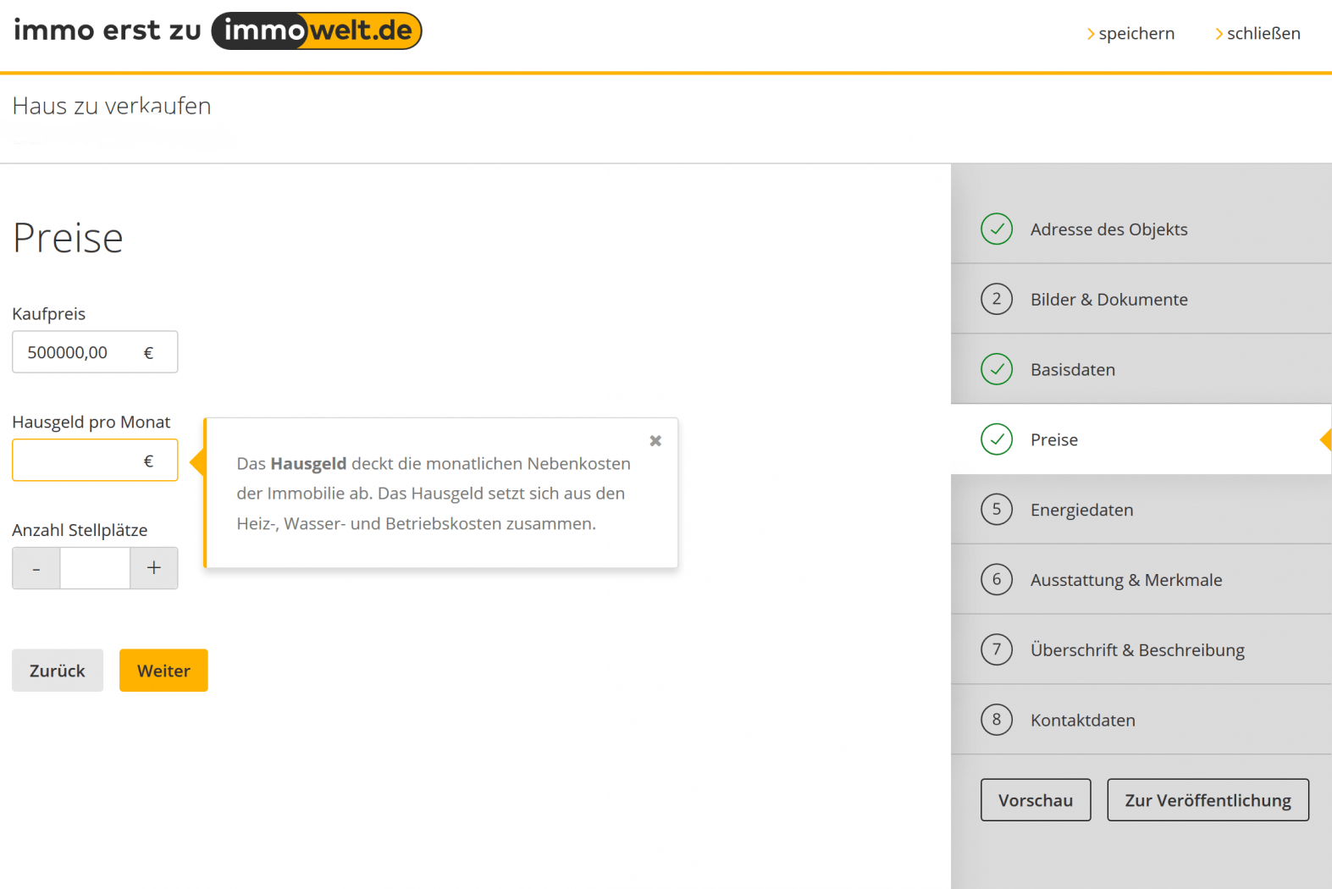The width and height of the screenshot is (1332, 889).
Task: Open the Ausstattung & Merkmale step
Action: tap(1141, 579)
